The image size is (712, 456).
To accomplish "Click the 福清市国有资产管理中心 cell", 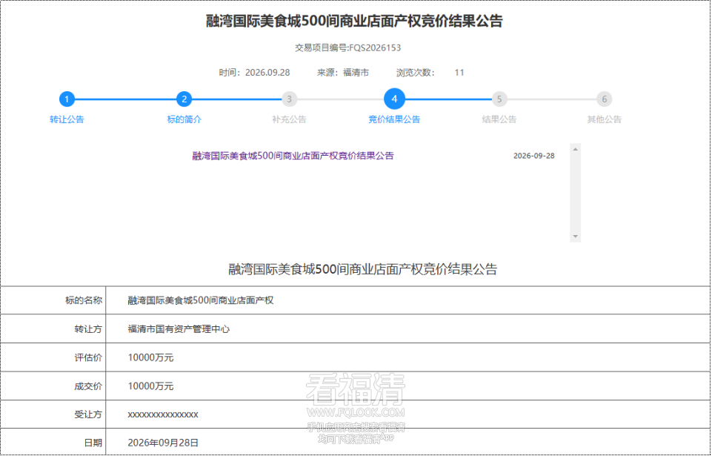I will point(179,329).
